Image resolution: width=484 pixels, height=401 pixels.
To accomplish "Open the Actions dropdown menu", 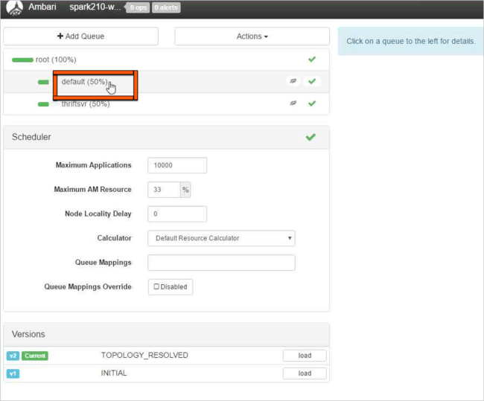I will (252, 36).
